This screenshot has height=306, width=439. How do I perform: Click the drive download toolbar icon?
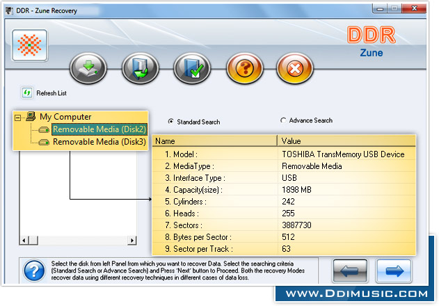[x=87, y=70]
